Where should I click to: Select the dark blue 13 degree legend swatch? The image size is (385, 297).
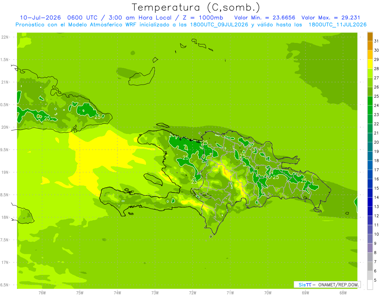(370, 202)
